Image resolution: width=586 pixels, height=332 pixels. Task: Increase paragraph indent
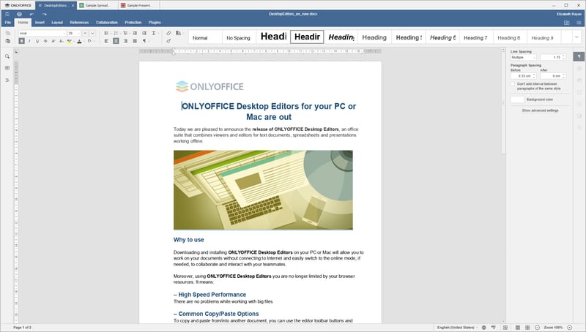(144, 33)
